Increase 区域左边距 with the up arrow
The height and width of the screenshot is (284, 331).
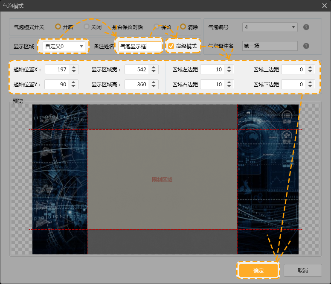[x=230, y=67]
